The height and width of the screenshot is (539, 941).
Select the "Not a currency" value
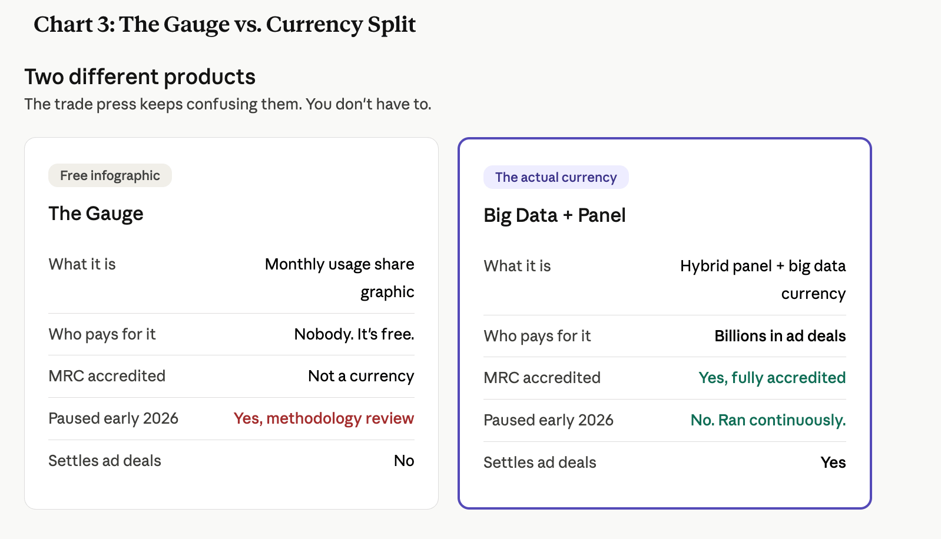pos(361,376)
